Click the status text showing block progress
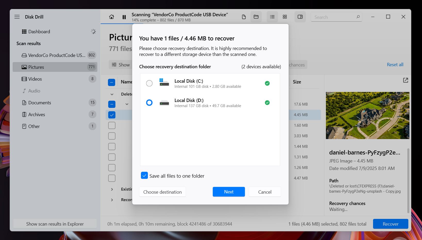Screen dimensions: 422x240 pos(170,224)
